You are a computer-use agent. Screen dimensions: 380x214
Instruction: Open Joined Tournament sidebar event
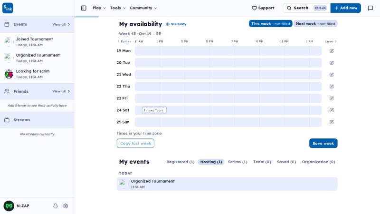[x=37, y=42]
